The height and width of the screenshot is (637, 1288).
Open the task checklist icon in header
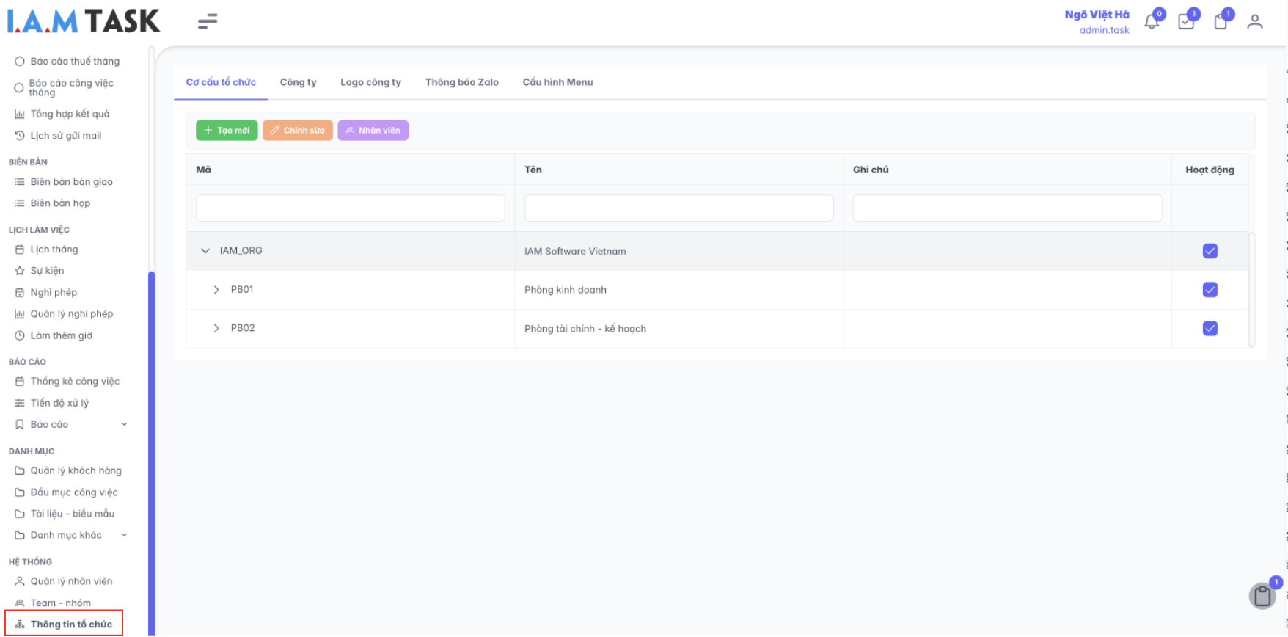pos(1186,22)
